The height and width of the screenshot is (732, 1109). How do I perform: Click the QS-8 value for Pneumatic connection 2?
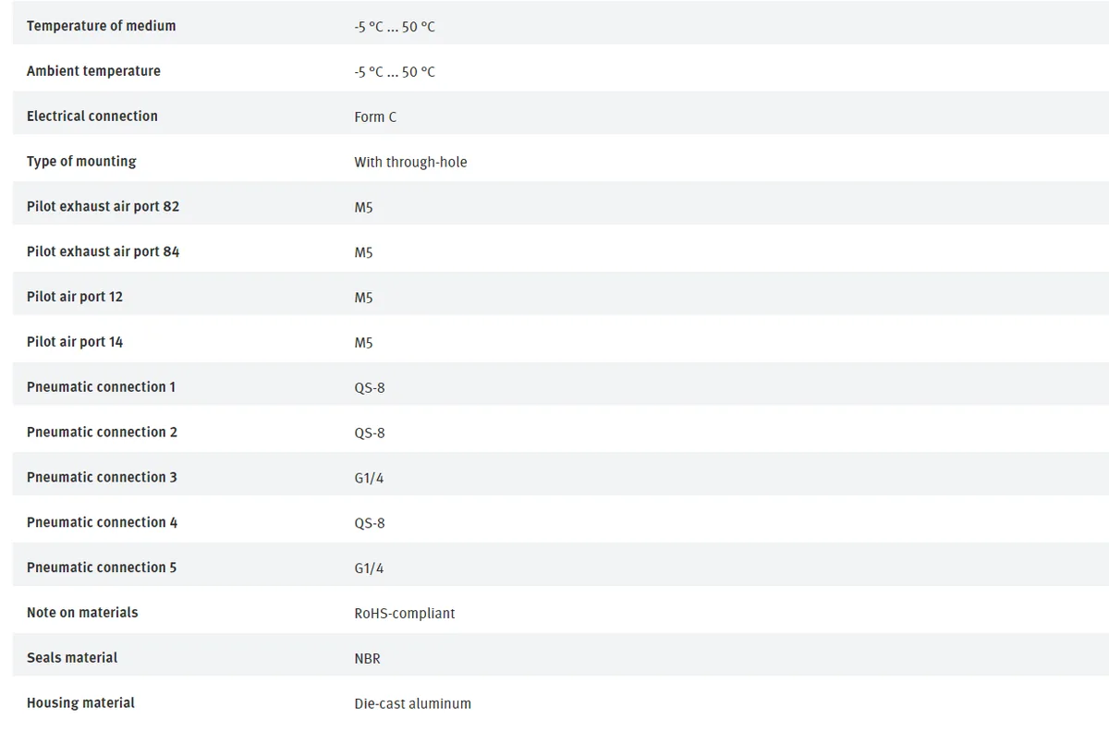click(370, 433)
